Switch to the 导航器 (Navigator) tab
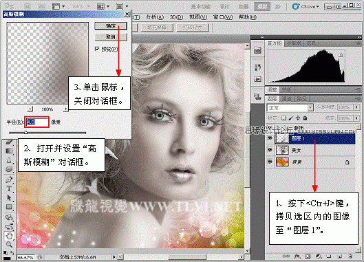 294,43
